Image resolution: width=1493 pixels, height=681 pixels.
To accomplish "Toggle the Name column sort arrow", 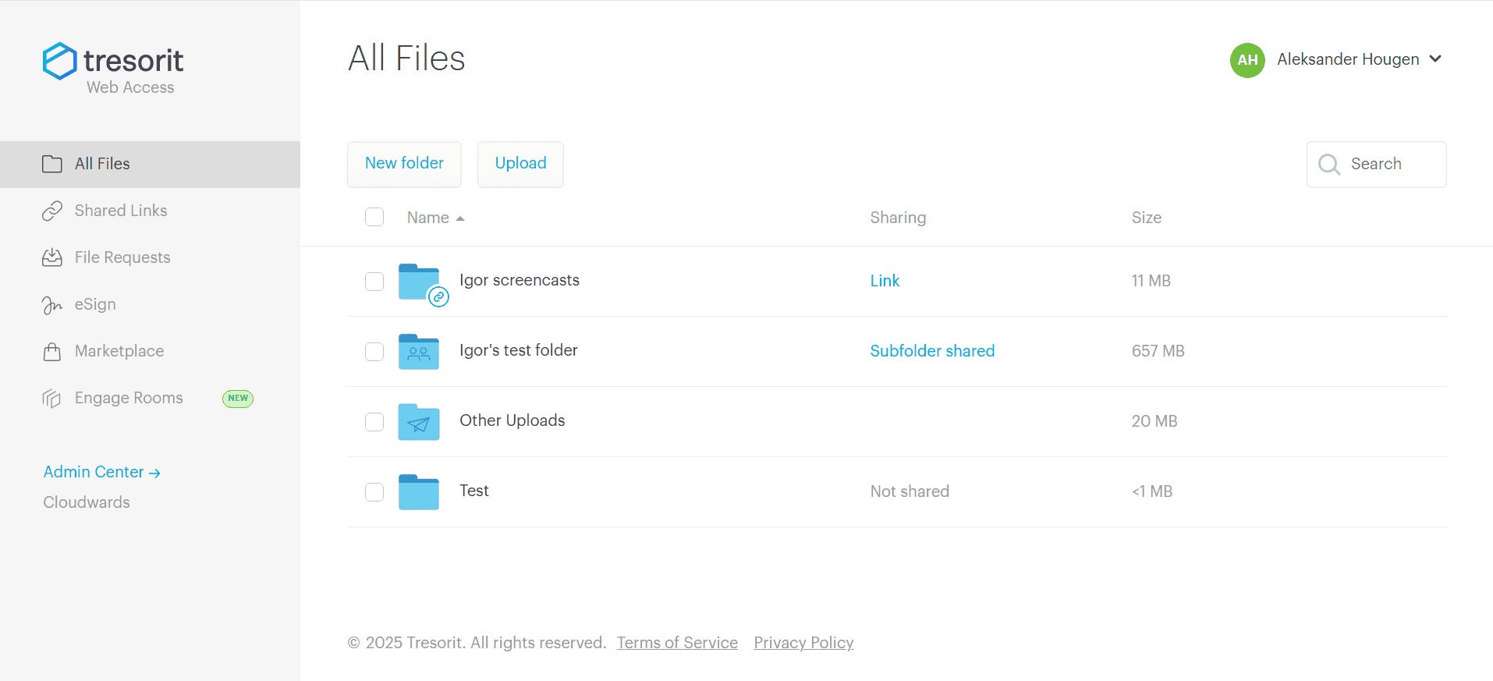I will tap(460, 218).
